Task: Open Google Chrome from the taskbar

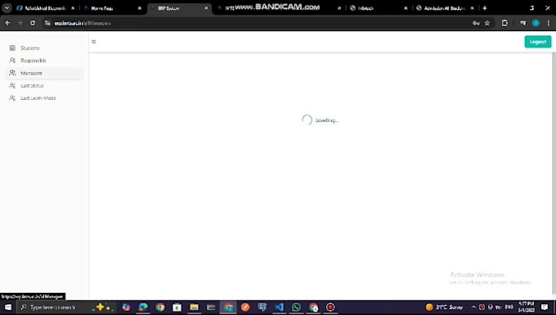Action: (x=160, y=307)
